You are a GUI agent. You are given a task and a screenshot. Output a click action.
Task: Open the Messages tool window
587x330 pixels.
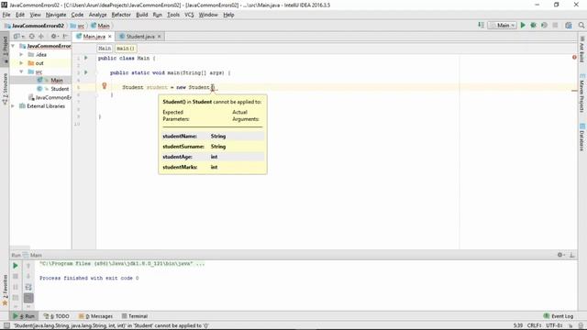click(x=95, y=316)
